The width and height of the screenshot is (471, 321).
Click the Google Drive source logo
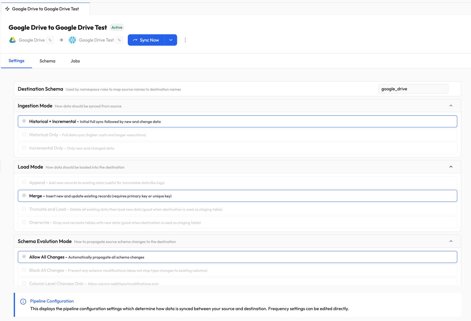pyautogui.click(x=12, y=40)
